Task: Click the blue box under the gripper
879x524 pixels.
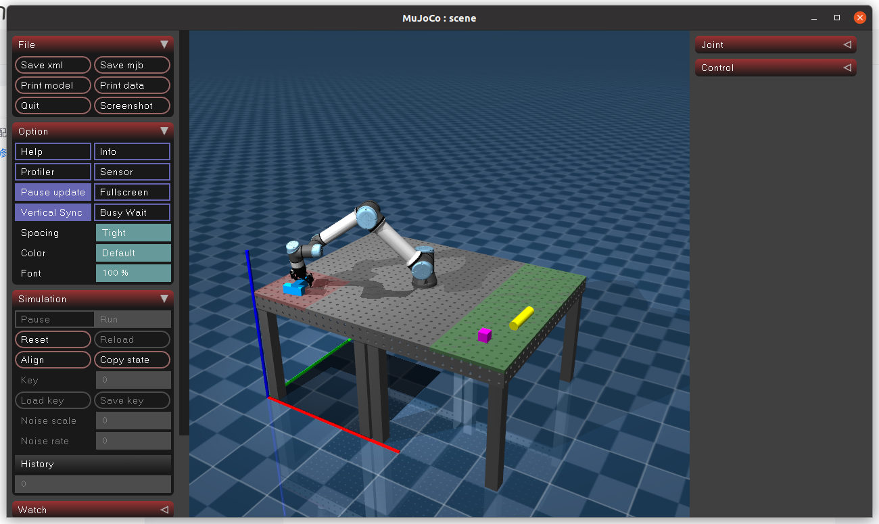Action: click(x=293, y=289)
